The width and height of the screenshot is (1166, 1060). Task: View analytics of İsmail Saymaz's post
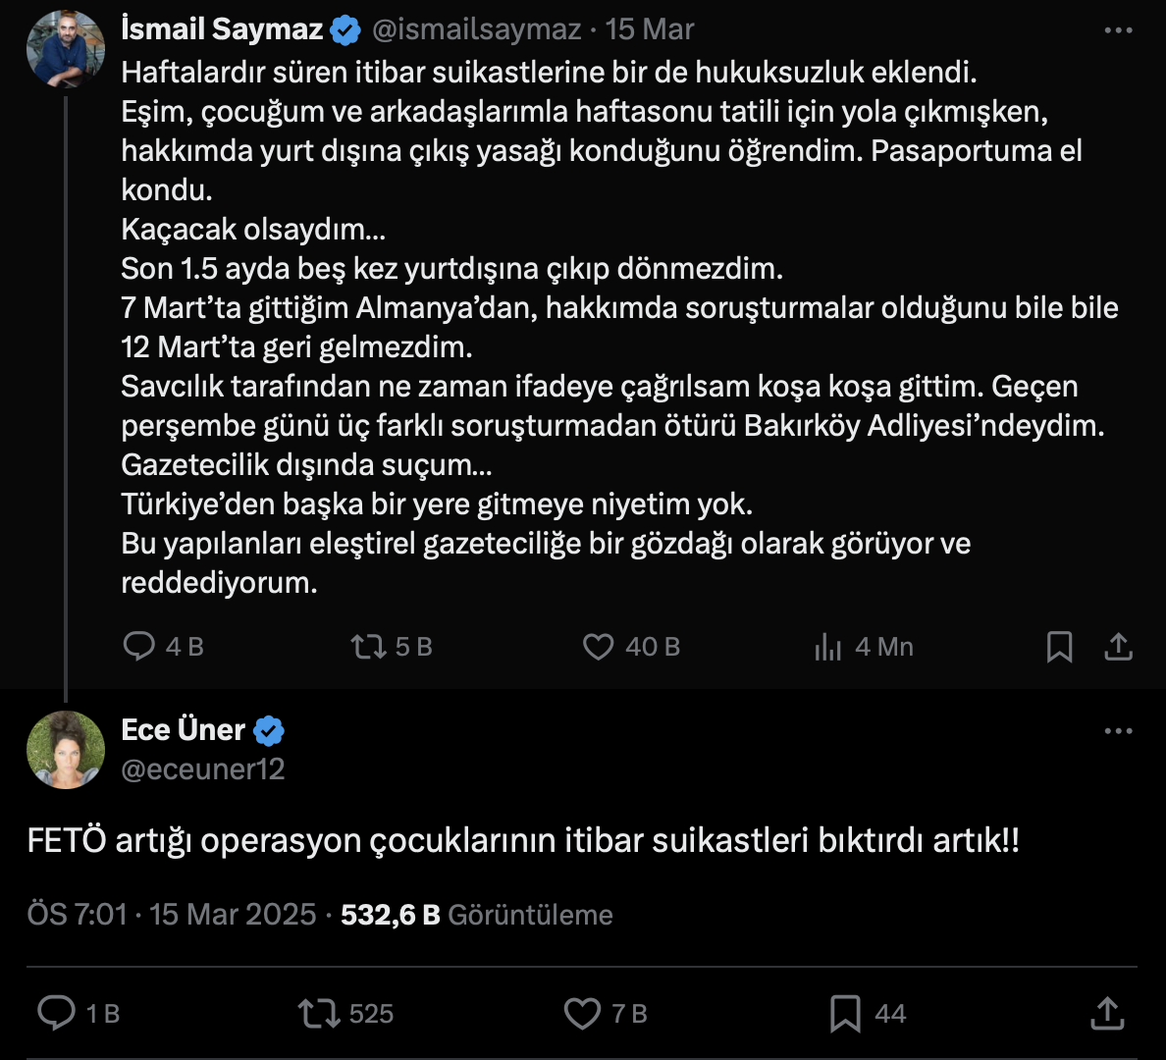828,647
